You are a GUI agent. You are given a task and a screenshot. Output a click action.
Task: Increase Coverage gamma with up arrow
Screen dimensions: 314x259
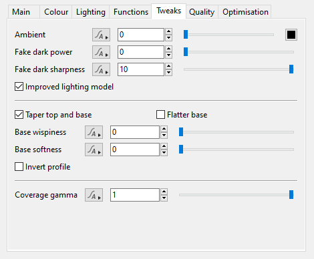pyautogui.click(x=164, y=192)
